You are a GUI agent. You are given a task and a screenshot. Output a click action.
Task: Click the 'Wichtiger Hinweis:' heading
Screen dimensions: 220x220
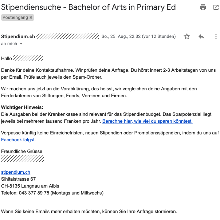pyautogui.click(x=22, y=107)
